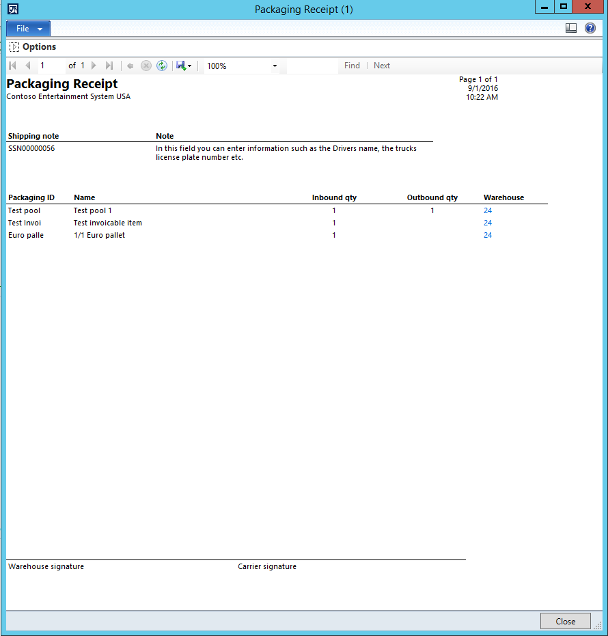Open warehouse 24 link for Euro pallet

click(x=488, y=235)
